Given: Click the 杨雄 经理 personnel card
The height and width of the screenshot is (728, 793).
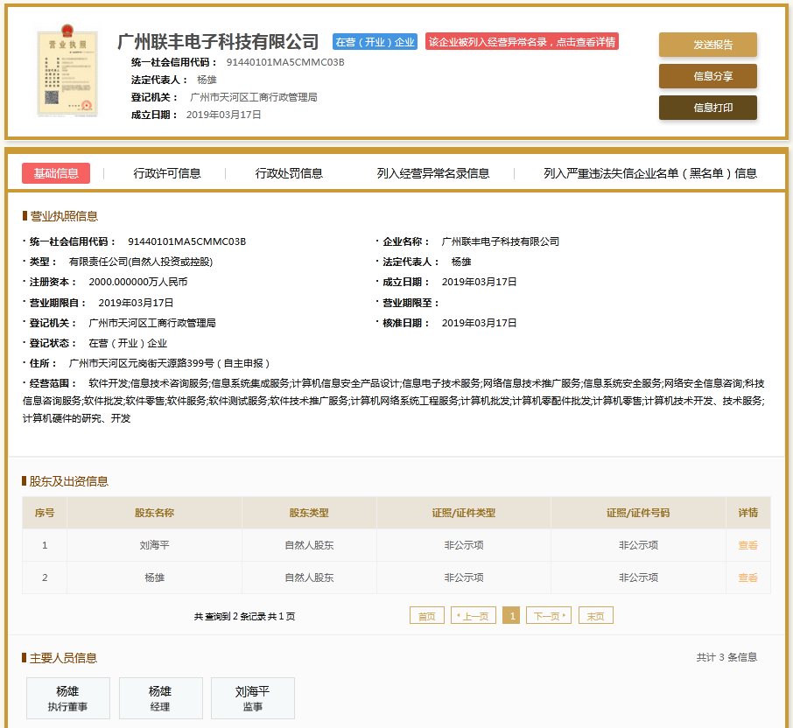Looking at the screenshot, I should (160, 698).
